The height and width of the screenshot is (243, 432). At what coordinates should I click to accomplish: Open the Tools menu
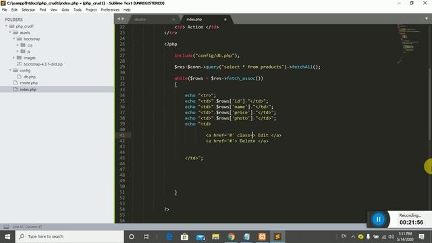[78, 9]
